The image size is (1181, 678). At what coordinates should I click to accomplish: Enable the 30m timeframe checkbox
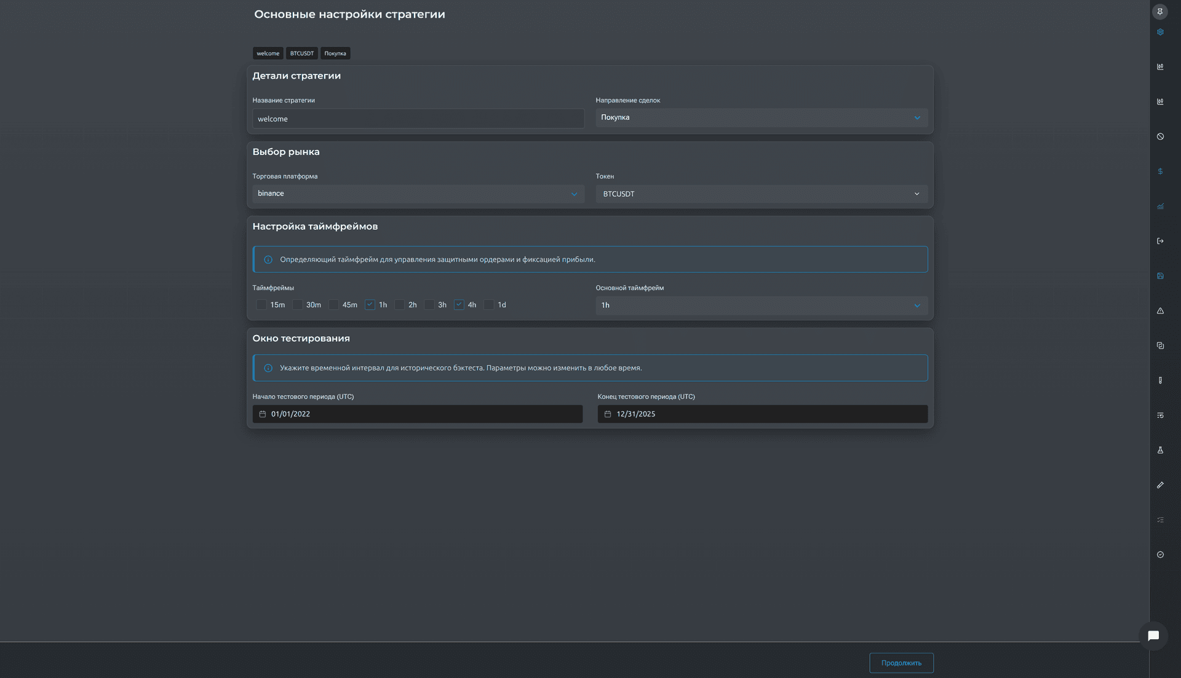298,305
